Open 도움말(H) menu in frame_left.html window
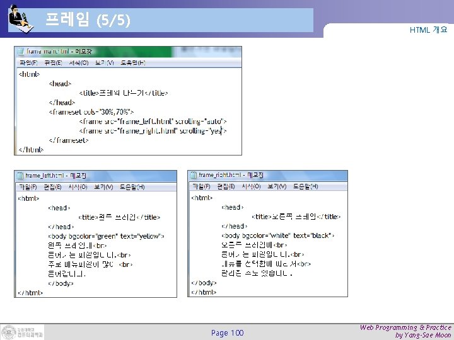The height and width of the screenshot is (340, 454). point(132,187)
